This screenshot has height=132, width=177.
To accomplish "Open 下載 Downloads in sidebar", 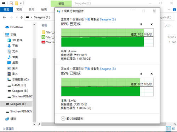I will pos(12,46).
